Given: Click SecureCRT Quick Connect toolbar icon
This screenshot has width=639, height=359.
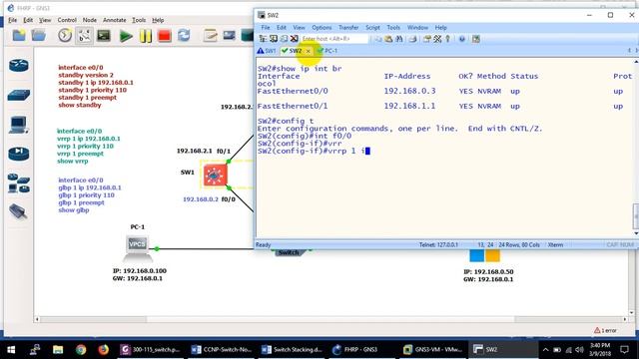Looking at the screenshot, I should [x=274, y=39].
